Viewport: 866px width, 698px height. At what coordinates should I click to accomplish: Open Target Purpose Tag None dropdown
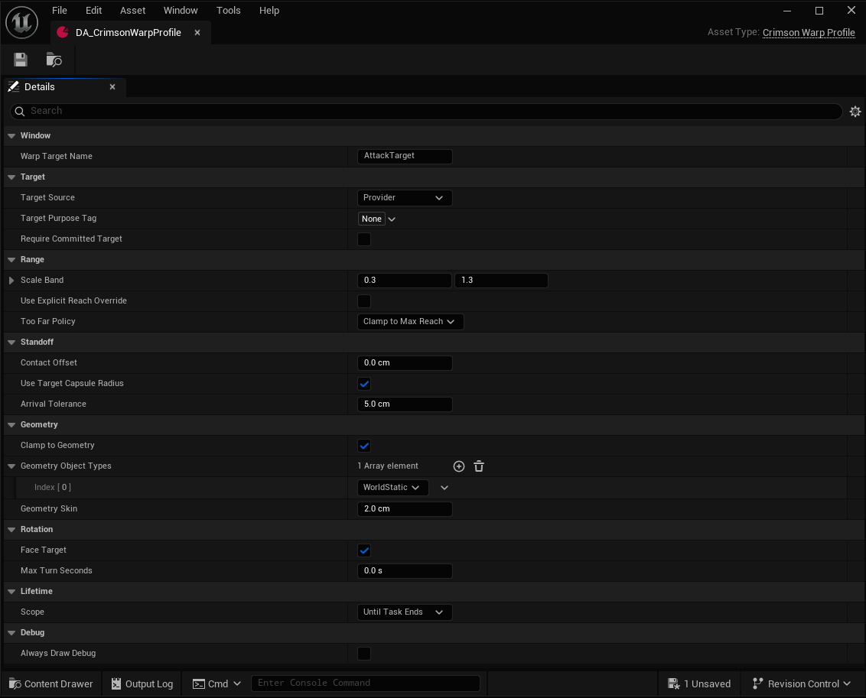pyautogui.click(x=377, y=219)
